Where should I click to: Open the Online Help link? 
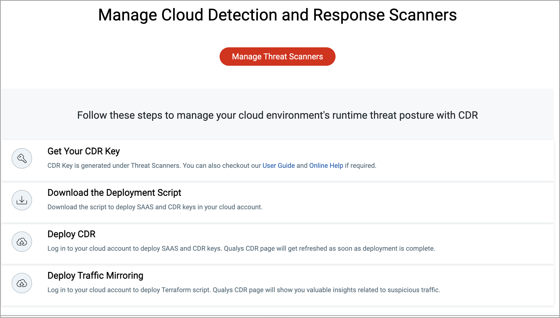(x=326, y=166)
